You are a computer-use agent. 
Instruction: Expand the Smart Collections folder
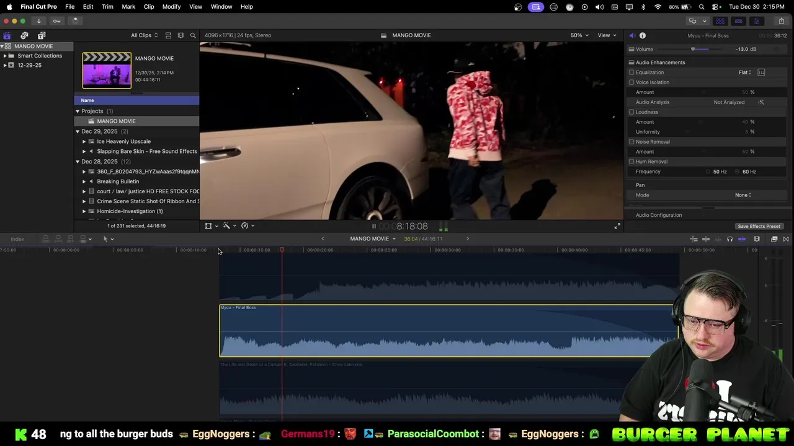pyautogui.click(x=5, y=56)
